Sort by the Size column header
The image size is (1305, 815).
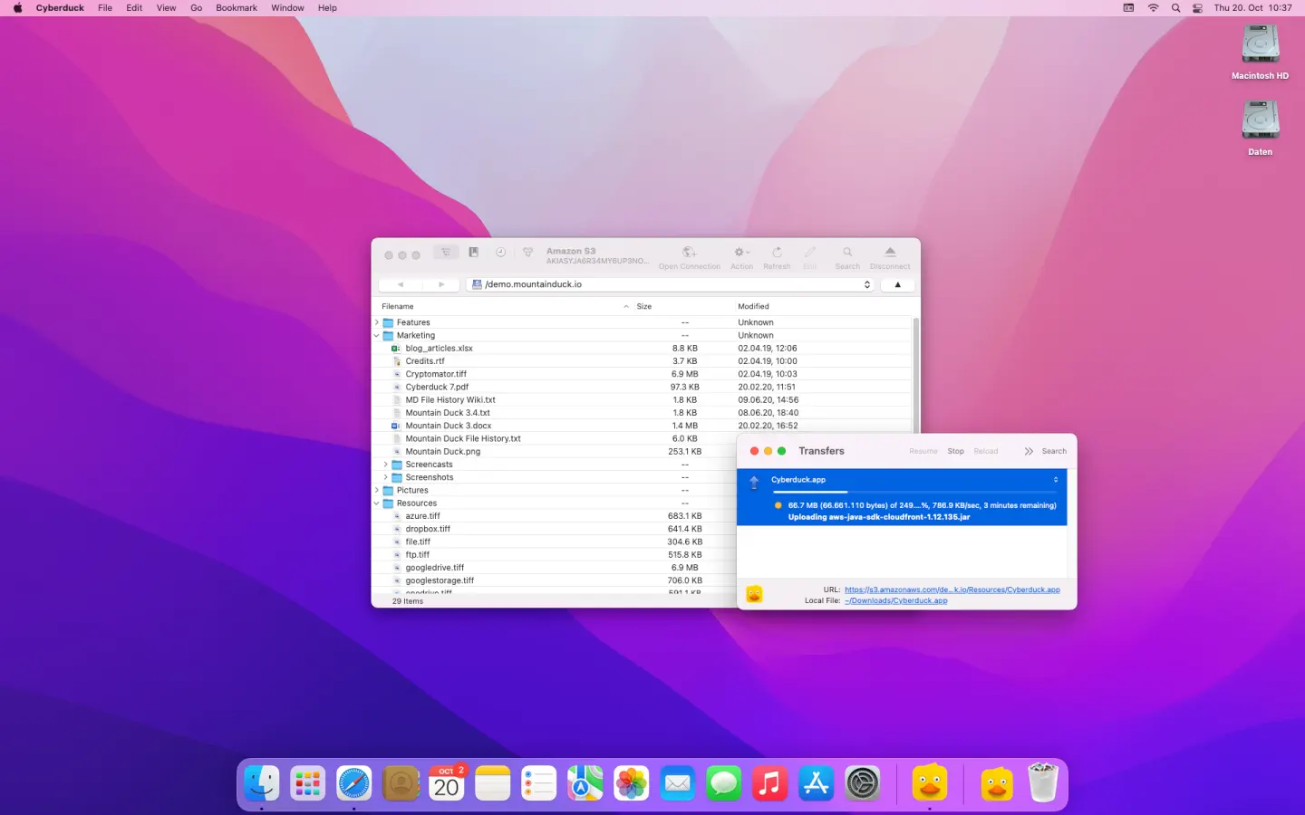(x=644, y=306)
